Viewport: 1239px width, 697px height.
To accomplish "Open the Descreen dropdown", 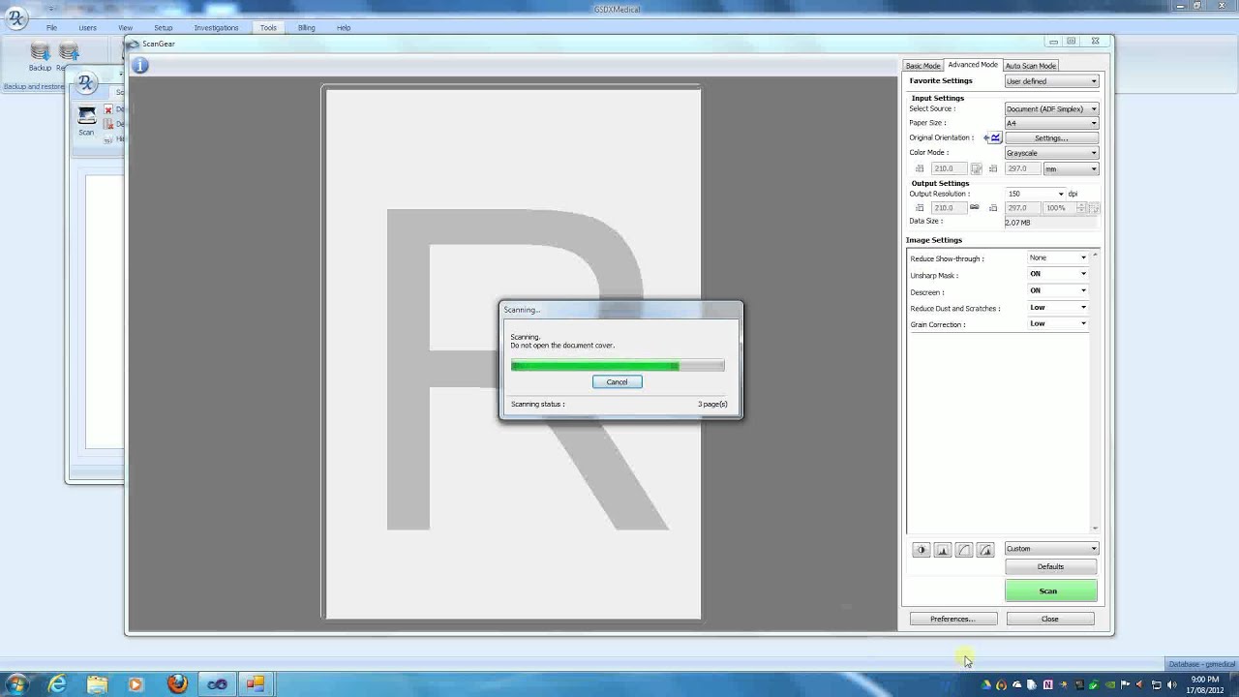I will pyautogui.click(x=1058, y=290).
